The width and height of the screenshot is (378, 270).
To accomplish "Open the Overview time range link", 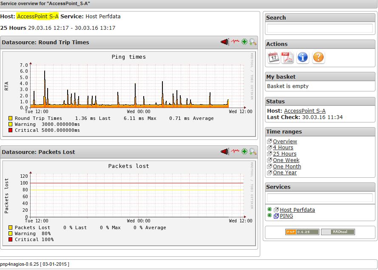I will click(x=285, y=142).
